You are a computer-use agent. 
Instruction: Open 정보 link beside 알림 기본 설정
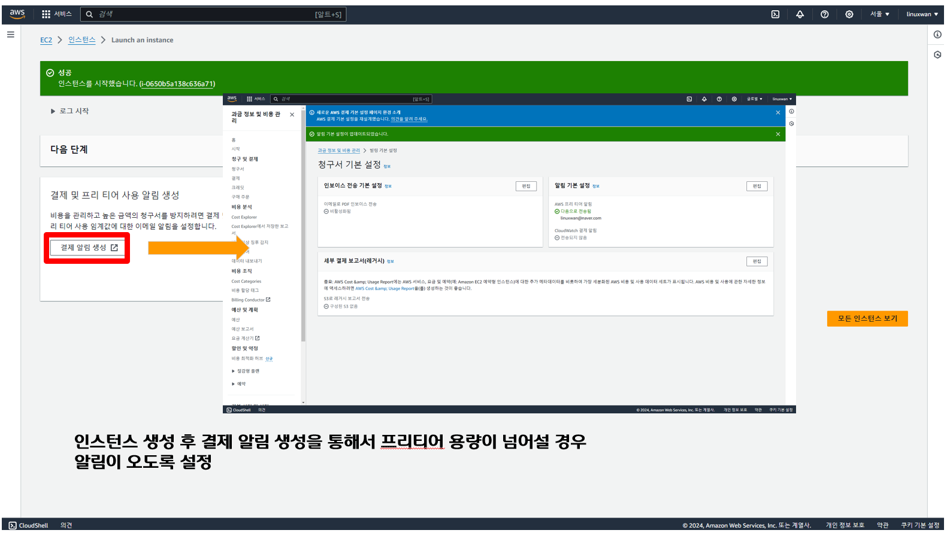[x=596, y=186]
